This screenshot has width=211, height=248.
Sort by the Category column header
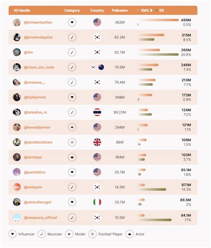72,10
